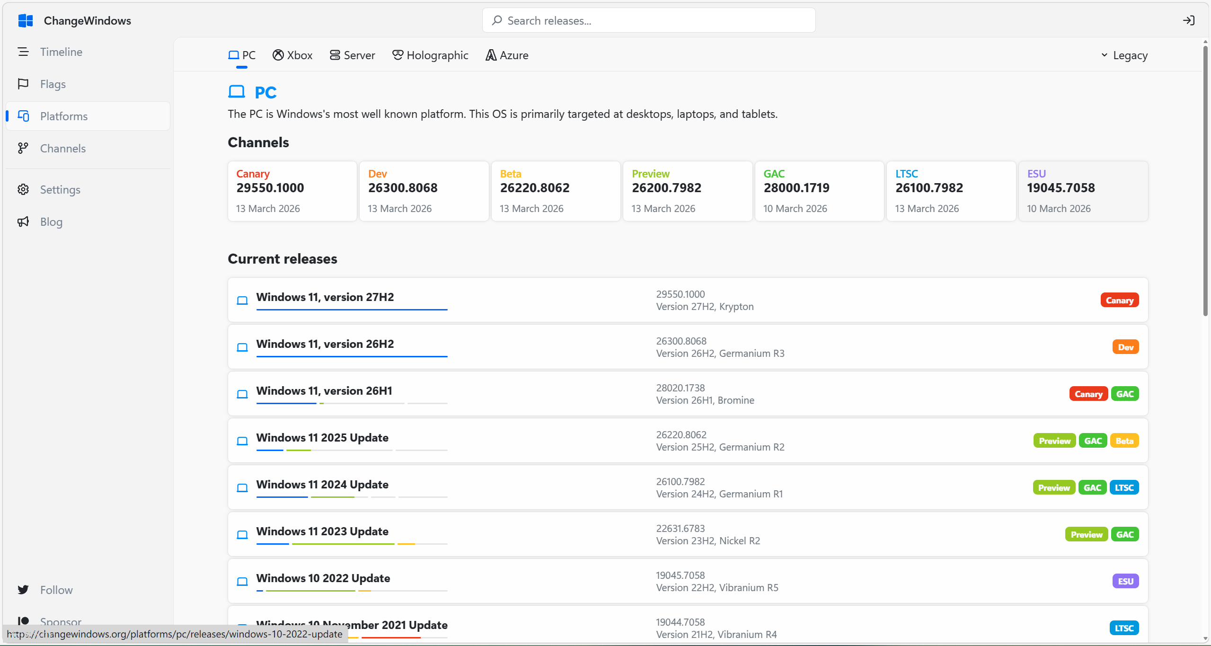Click the Twitter Follow icon

pos(23,590)
